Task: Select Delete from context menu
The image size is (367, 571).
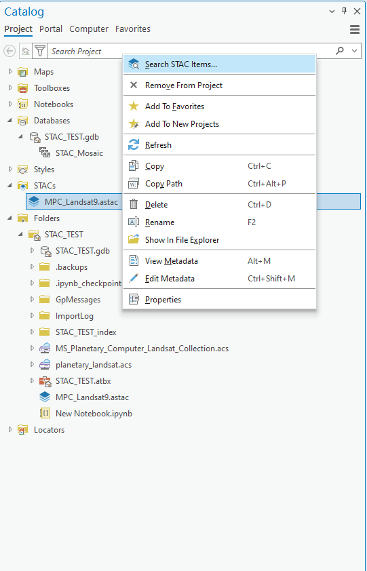Action: click(219, 205)
